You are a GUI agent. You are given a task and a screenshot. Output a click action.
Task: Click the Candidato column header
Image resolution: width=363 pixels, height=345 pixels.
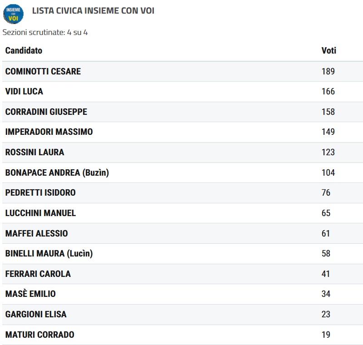[x=24, y=50]
